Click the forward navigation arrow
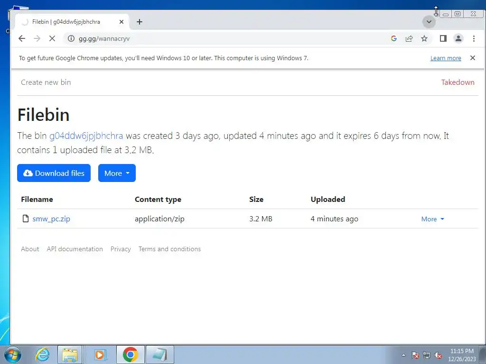Viewport: 486px width, 364px height. click(x=37, y=38)
